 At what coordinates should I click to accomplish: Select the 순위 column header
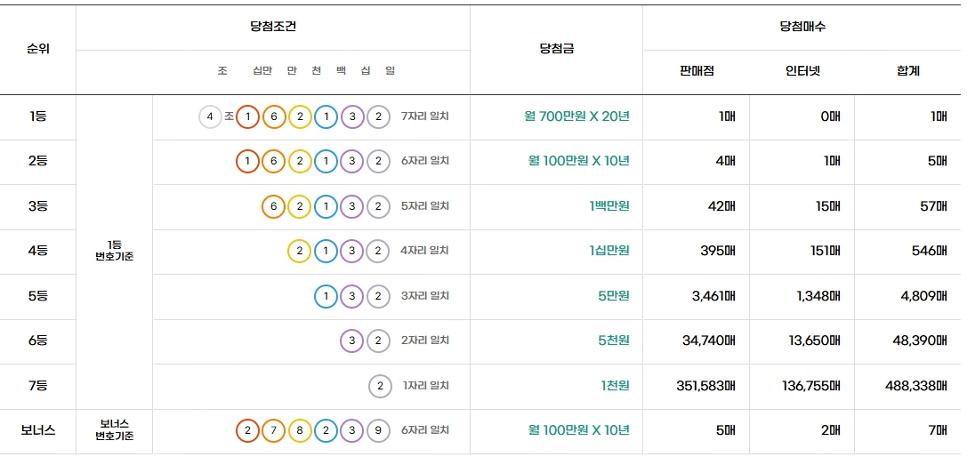click(38, 49)
